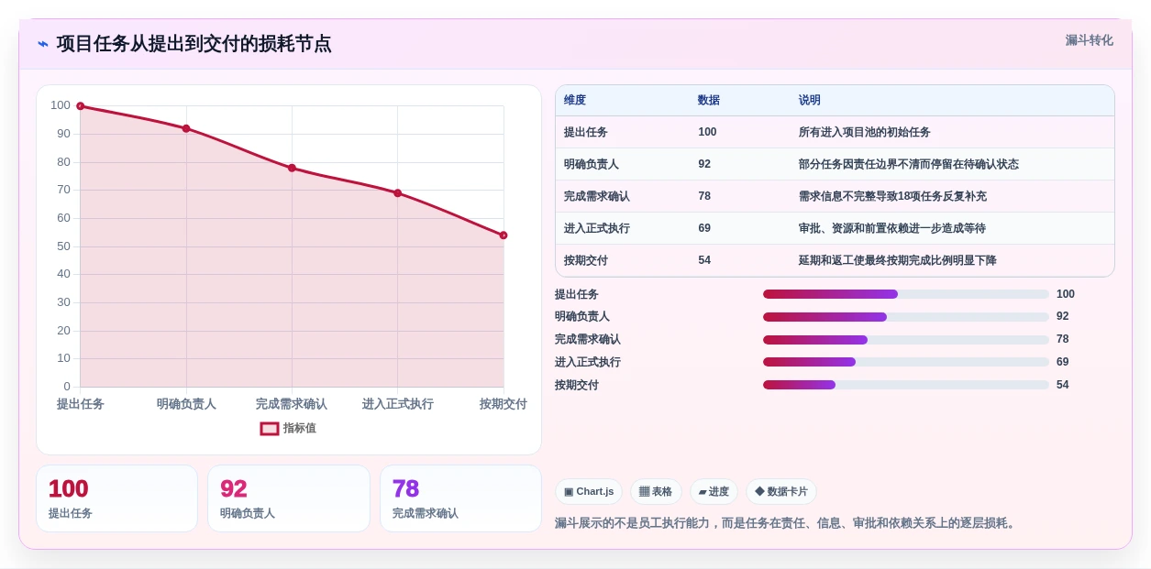
Task: Click the 指标值 legend label
Action: [300, 428]
